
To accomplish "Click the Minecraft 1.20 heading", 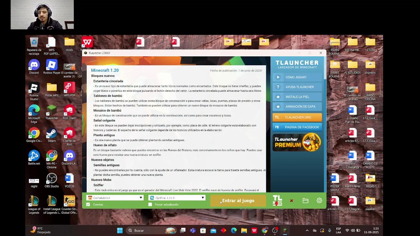I will (105, 70).
